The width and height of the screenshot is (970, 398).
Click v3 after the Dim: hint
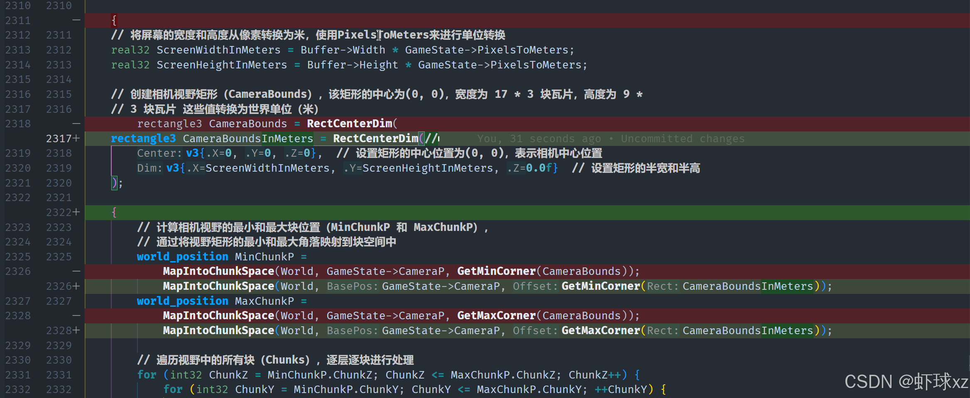tap(173, 168)
